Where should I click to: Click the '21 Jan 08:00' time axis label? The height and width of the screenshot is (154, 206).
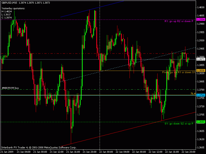tap(40, 152)
